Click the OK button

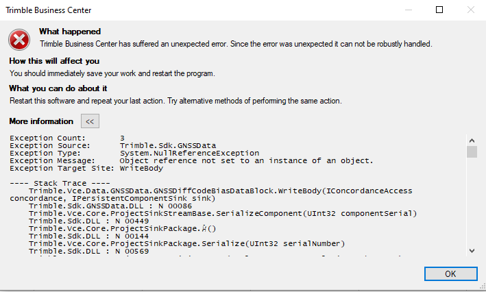[x=450, y=273]
